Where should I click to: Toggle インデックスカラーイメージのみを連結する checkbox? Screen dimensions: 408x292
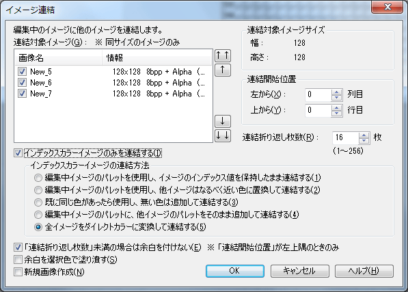coord(18,153)
